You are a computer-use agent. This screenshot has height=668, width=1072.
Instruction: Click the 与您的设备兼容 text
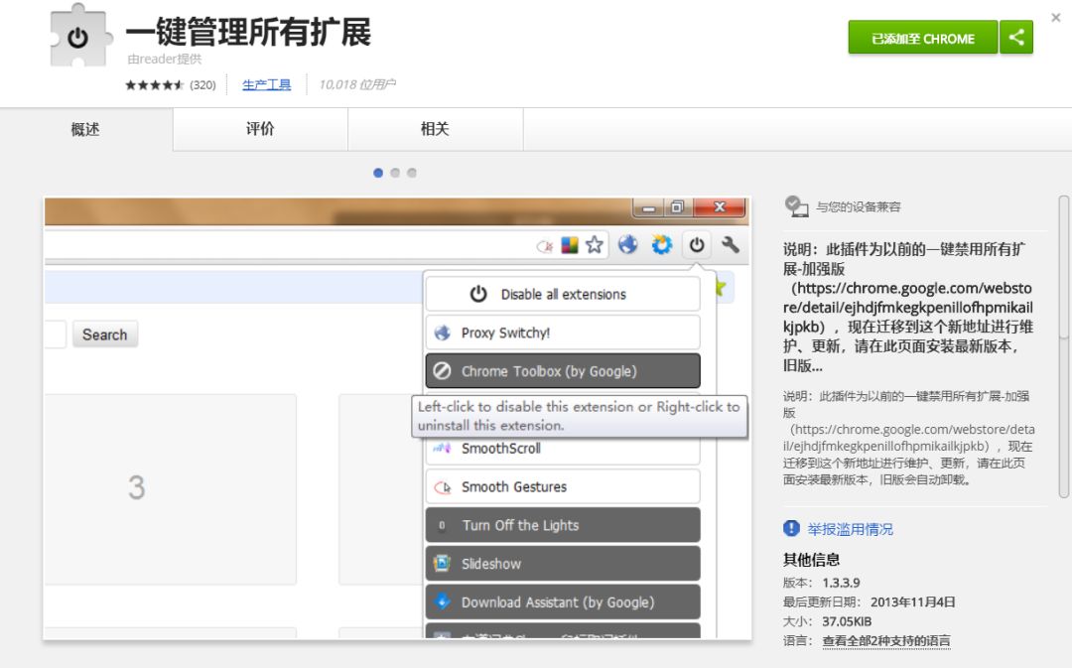tap(858, 207)
